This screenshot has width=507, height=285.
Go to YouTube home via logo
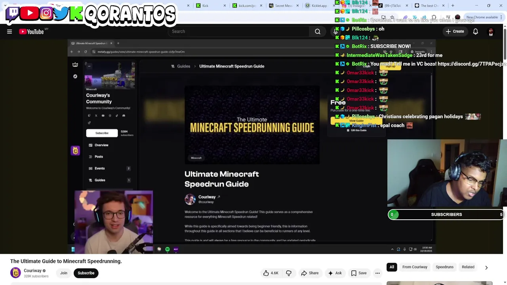[31, 32]
